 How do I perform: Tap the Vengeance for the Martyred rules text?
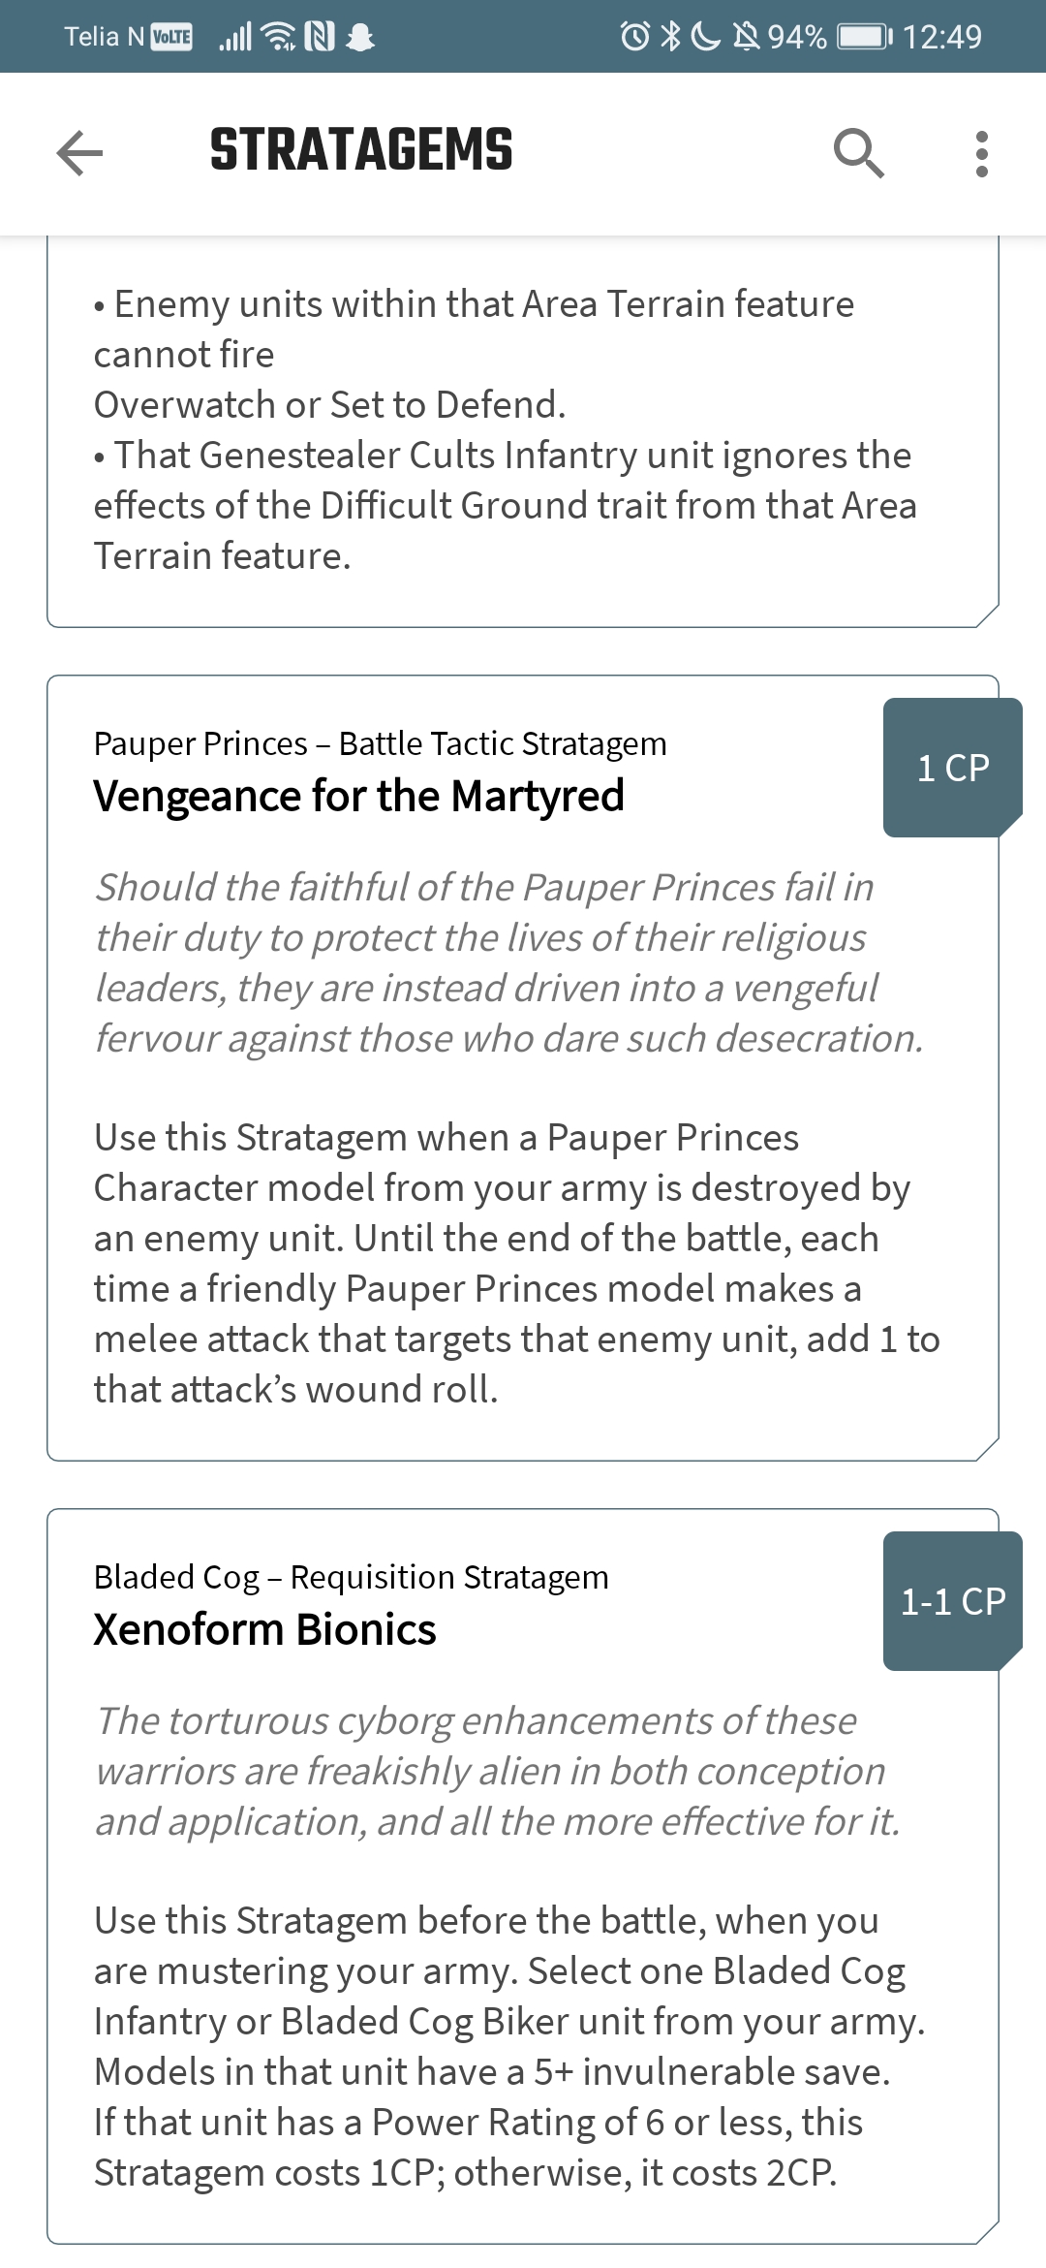[517, 1264]
